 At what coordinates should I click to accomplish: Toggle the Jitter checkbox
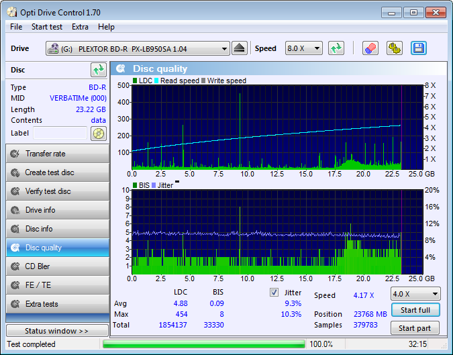click(274, 293)
